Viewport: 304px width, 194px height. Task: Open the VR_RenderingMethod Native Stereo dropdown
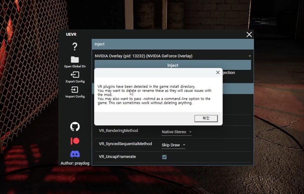[x=176, y=132]
